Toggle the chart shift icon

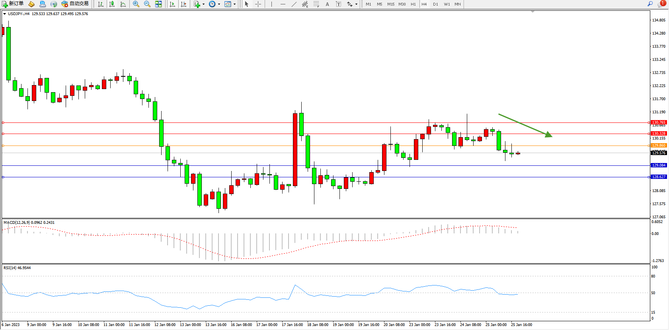click(183, 4)
